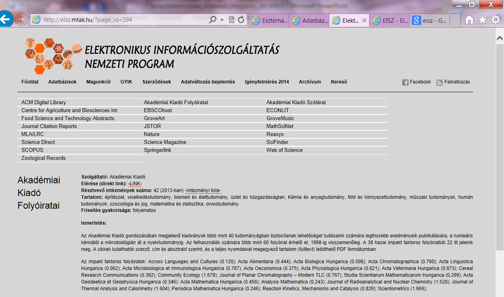Screen dimensions: 504x297
Task: Open Igényfelmérés 2014 menu item
Action: [x=267, y=82]
